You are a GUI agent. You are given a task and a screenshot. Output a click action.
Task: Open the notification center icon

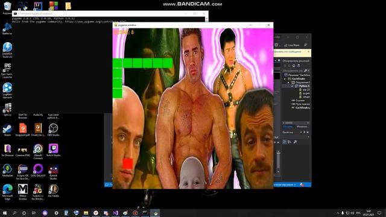pos(379,213)
